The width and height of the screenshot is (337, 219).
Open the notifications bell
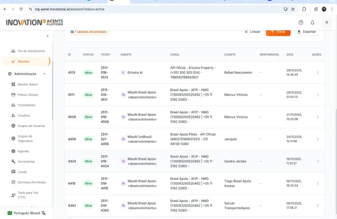pyautogui.click(x=312, y=22)
